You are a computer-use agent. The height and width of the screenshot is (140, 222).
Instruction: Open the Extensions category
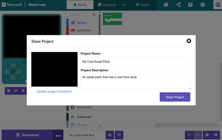pos(82,107)
